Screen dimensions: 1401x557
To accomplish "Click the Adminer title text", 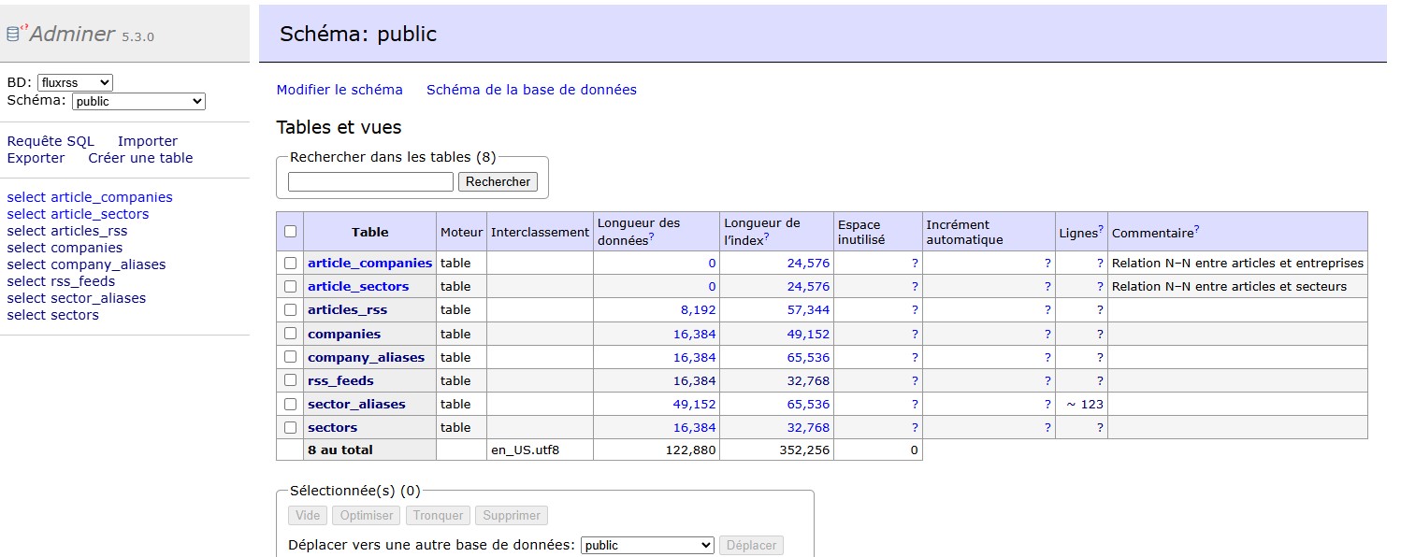I will pos(72,35).
